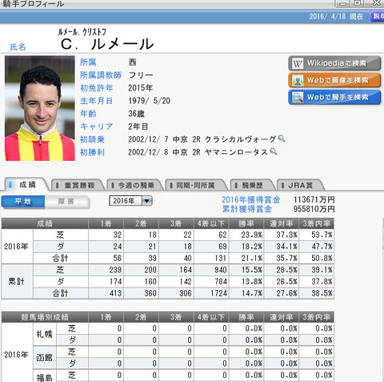
Task: Click the 955810万円 value
Action: coord(314,209)
